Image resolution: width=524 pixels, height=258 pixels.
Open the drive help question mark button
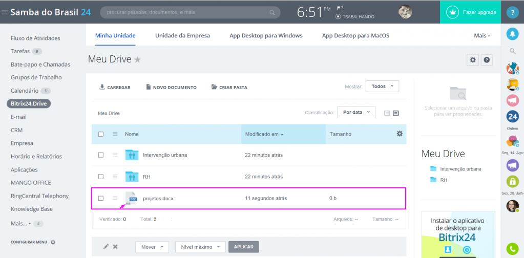tap(487, 60)
